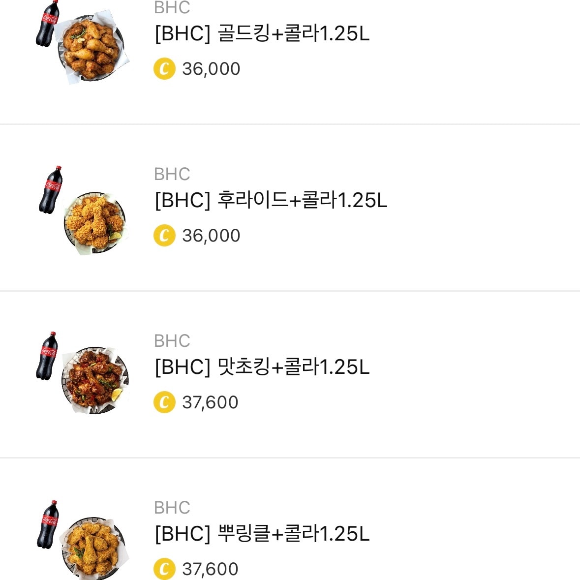Viewport: 580px width, 580px height.
Task: Click the 36,000 price of 후라이드 set
Action: click(x=211, y=236)
